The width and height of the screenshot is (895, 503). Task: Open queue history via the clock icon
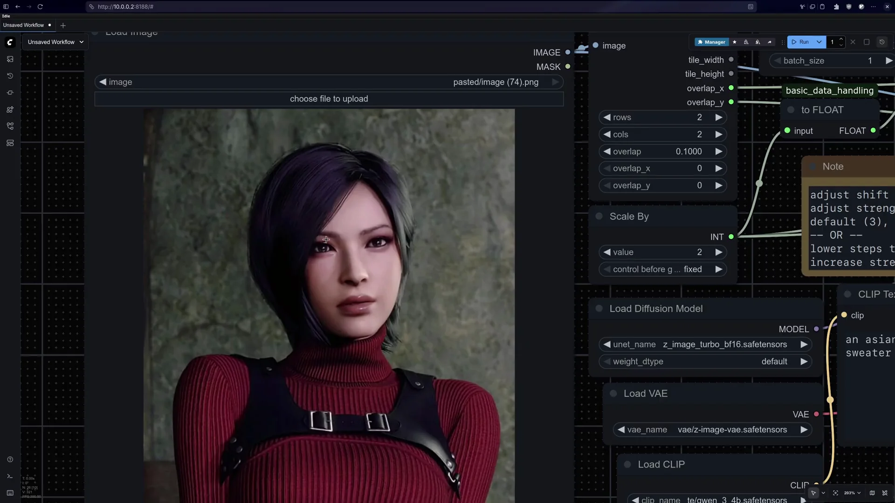882,42
